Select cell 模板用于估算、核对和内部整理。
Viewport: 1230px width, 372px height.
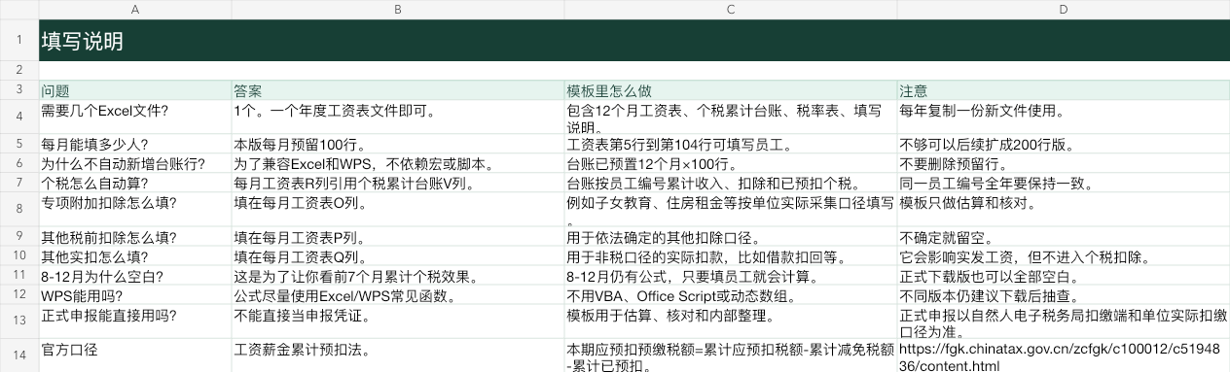coord(731,322)
